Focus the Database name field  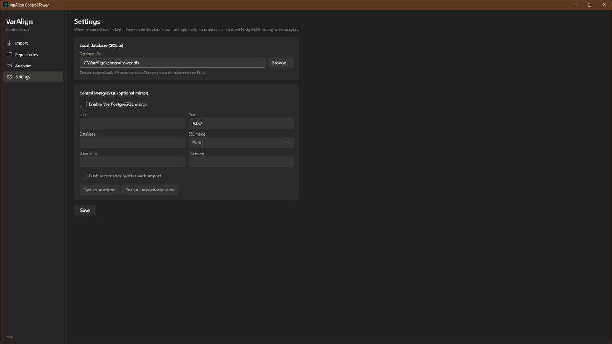pyautogui.click(x=132, y=142)
